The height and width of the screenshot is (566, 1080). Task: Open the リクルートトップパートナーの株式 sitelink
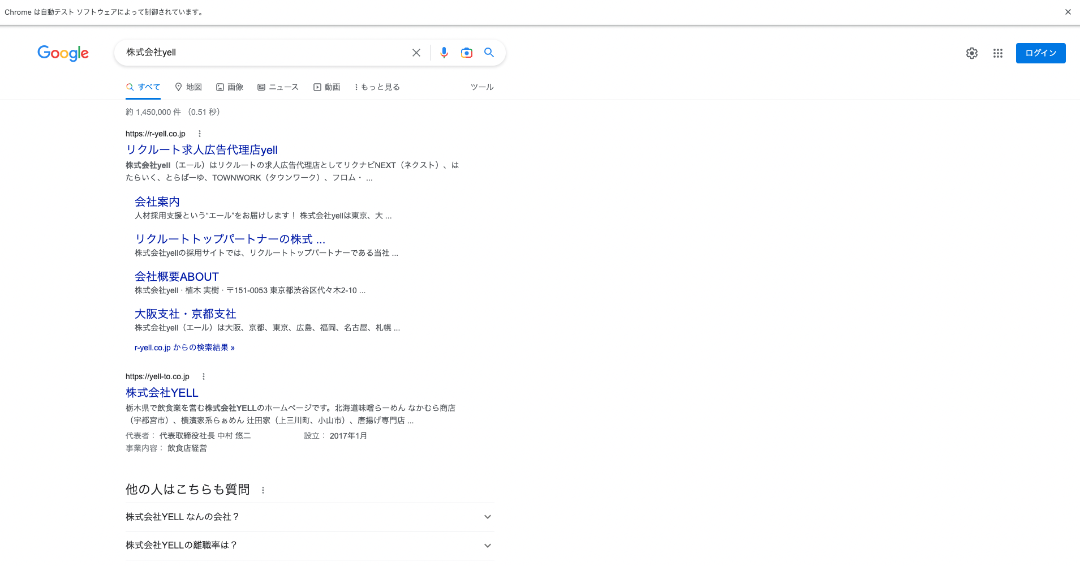tap(230, 239)
